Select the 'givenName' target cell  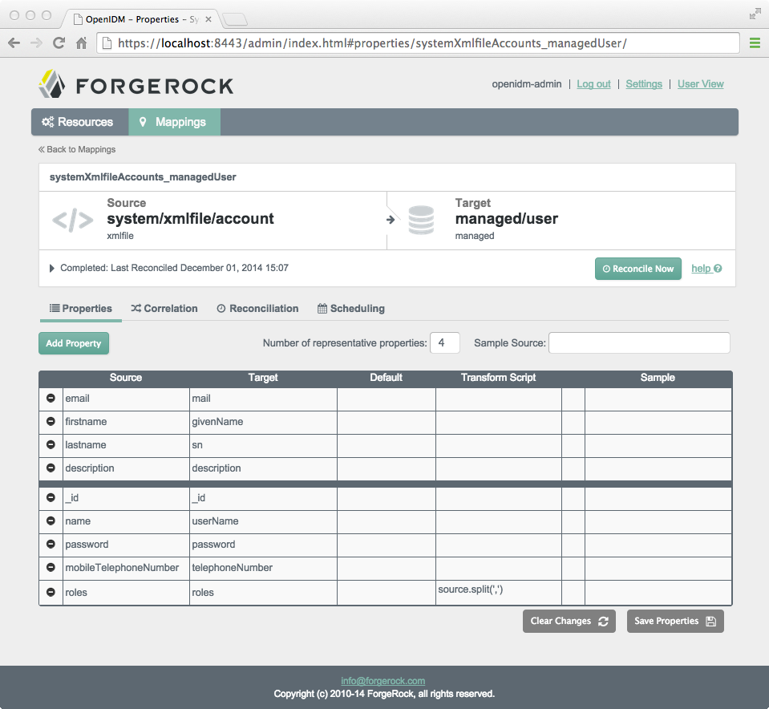263,422
